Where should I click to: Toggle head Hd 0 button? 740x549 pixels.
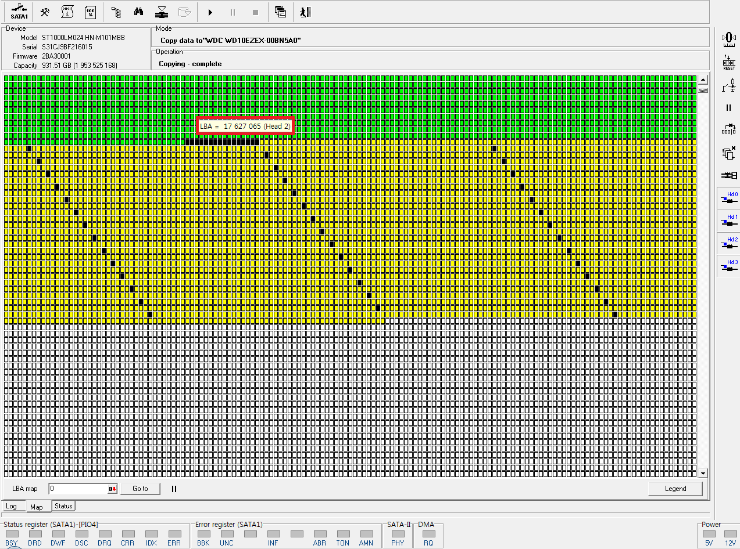click(729, 198)
